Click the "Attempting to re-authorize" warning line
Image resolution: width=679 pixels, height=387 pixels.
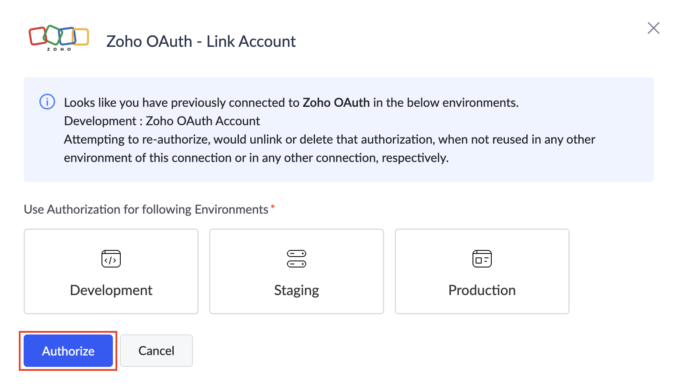point(329,139)
